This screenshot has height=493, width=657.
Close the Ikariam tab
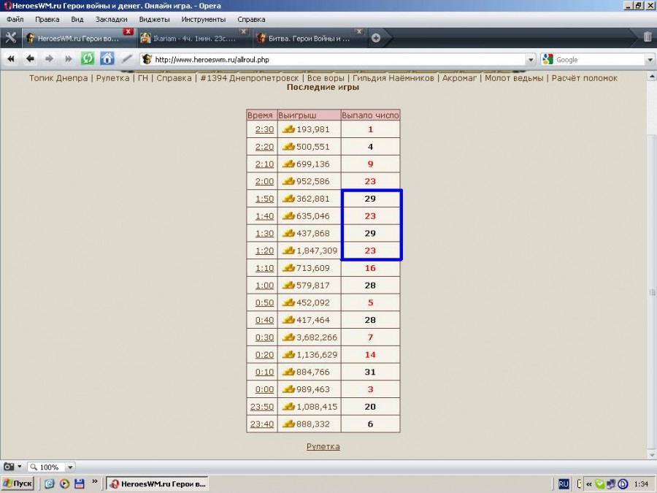pyautogui.click(x=243, y=32)
